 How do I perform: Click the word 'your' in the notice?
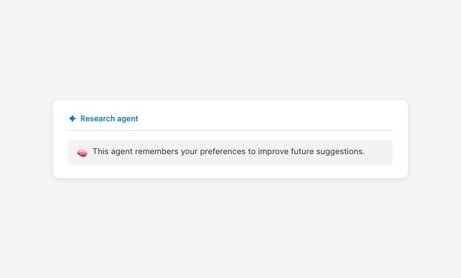pyautogui.click(x=189, y=152)
